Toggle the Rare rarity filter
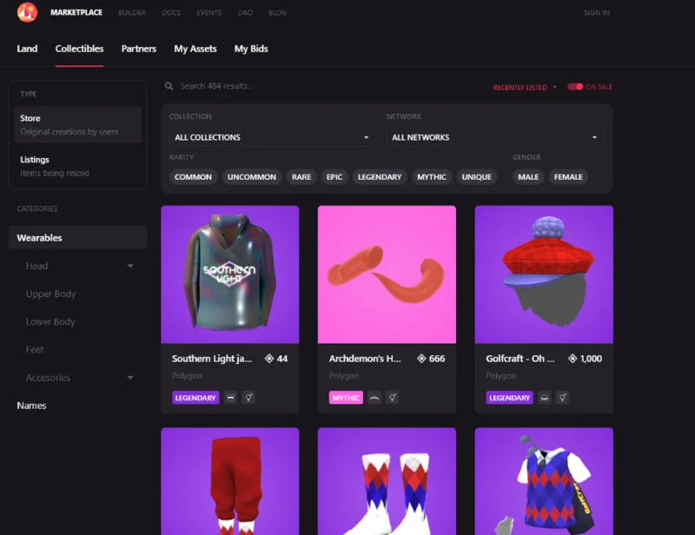Viewport: 695px width, 535px height. tap(301, 177)
